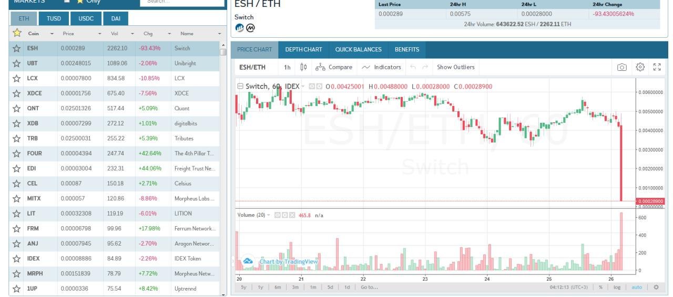
Task: Star the MRPH coin
Action: 17,274
